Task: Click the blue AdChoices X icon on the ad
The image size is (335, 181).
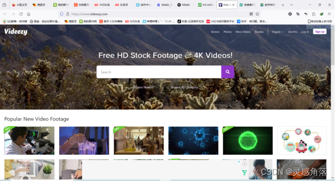Action: click(239, 162)
